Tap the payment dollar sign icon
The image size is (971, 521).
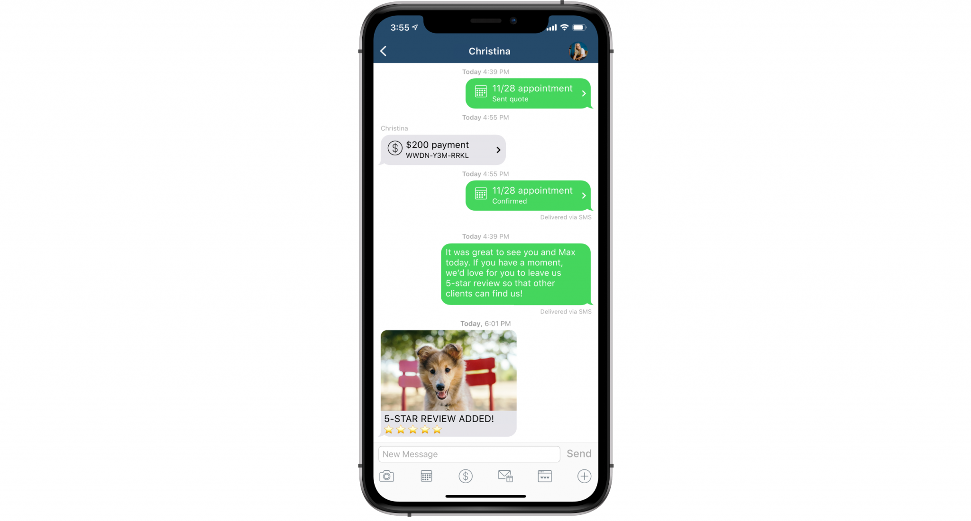pos(466,476)
